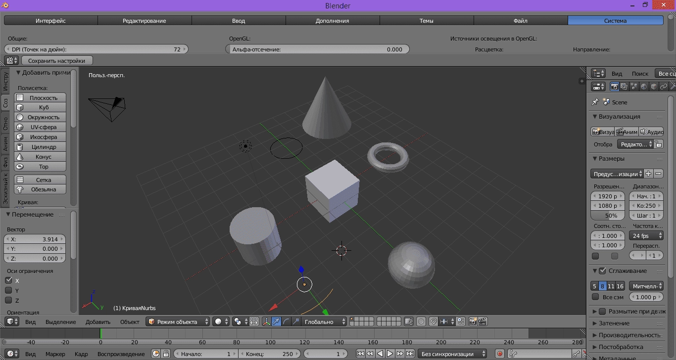
Task: Collapse the Визуализация panel
Action: 595,117
